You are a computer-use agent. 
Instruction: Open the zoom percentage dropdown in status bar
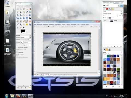tap(49, 75)
